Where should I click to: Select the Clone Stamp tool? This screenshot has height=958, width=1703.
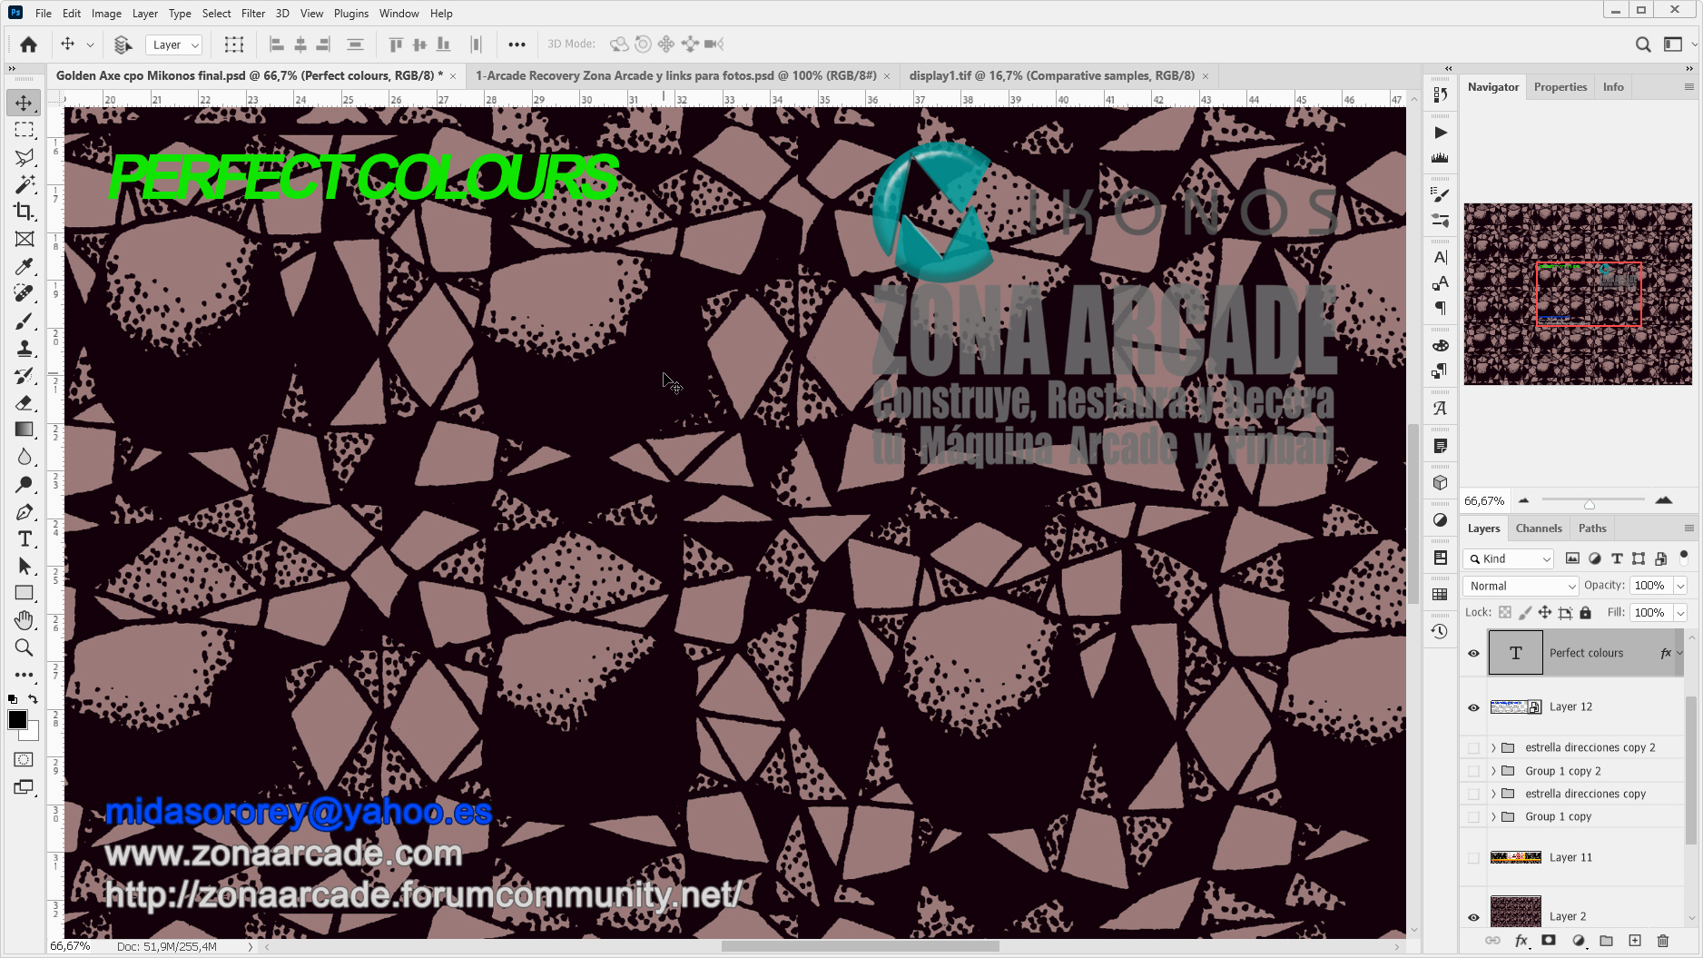(x=25, y=348)
